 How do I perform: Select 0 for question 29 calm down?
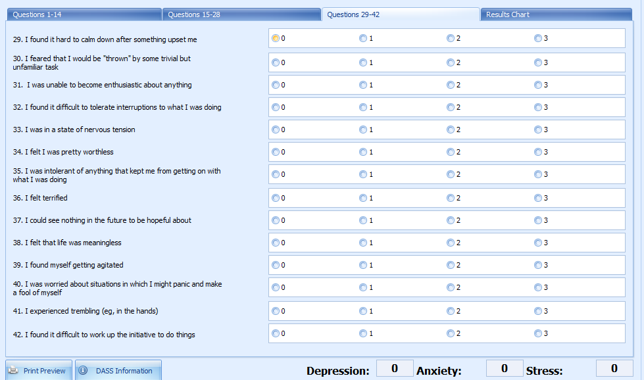276,38
